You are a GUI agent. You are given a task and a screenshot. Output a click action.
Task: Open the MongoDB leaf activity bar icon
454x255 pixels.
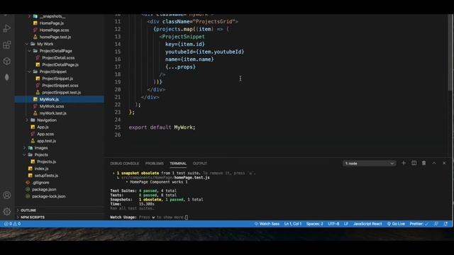pyautogui.click(x=7, y=77)
